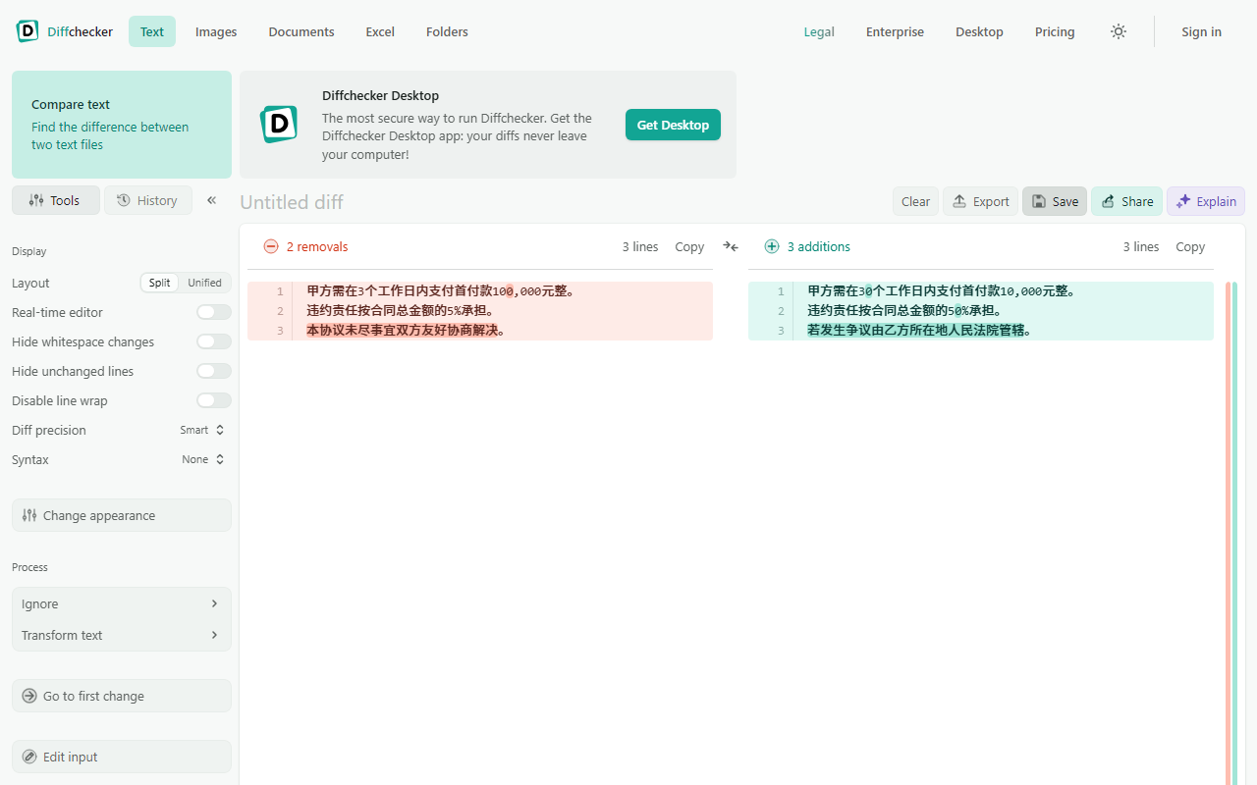Viewport: 1257px width, 785px height.
Task: Switch to Excel comparison tab
Action: (380, 31)
